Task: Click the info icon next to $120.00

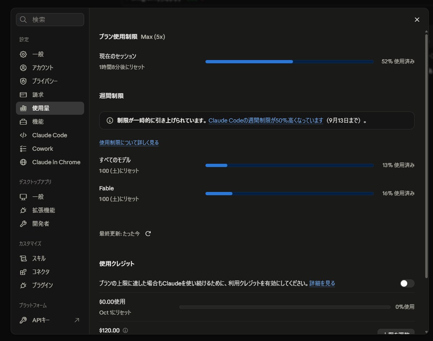Action: point(125,330)
